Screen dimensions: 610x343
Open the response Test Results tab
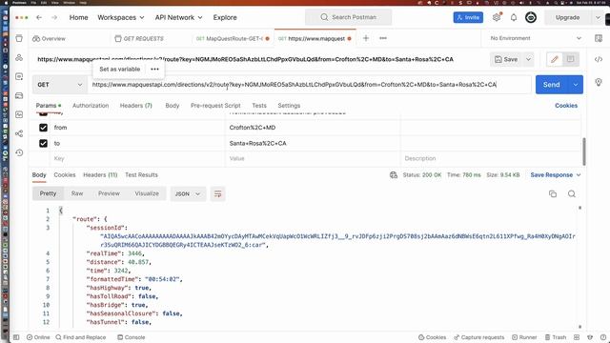pos(141,175)
